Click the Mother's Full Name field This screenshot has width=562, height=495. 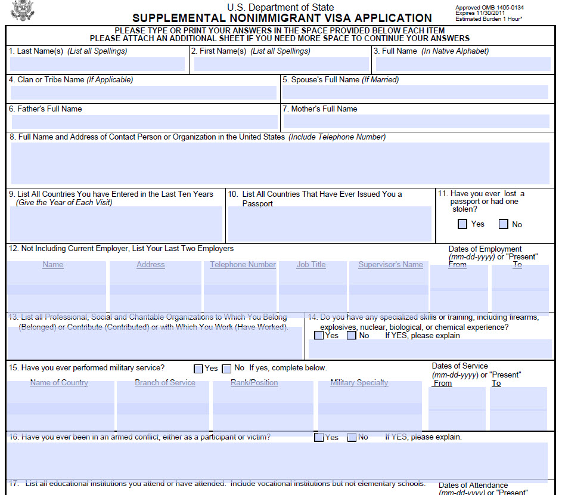416,122
